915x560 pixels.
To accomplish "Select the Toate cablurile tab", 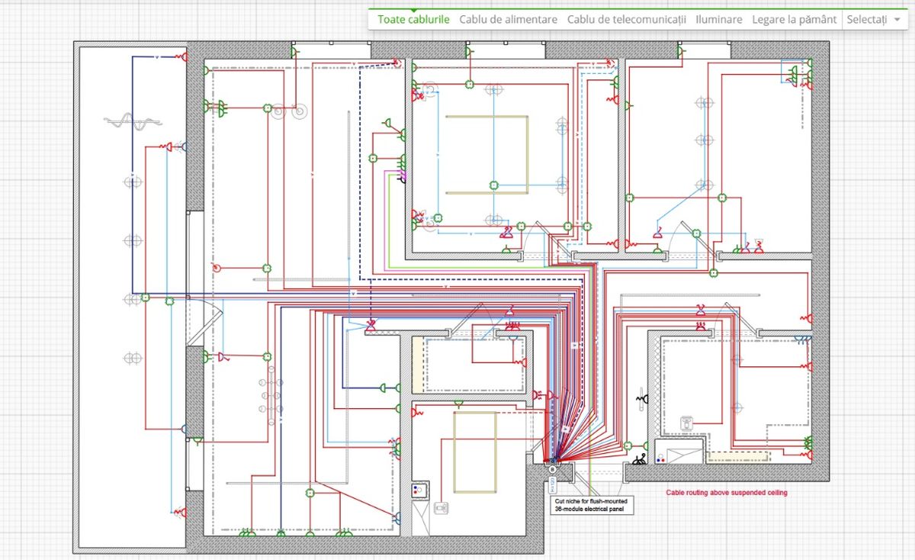I will click(413, 19).
